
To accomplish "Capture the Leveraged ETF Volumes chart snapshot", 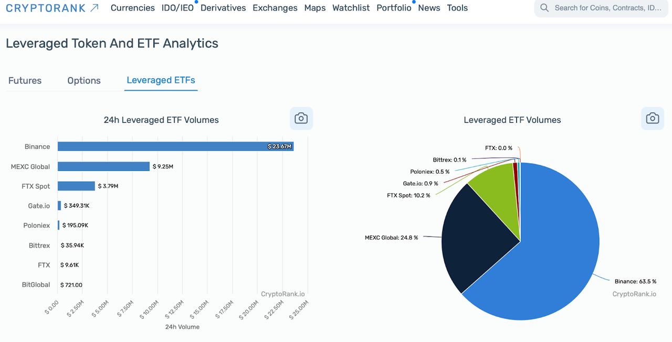I will [652, 118].
